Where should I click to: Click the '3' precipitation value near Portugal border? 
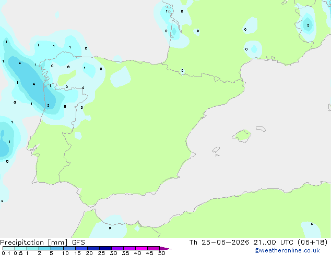coord(49,106)
